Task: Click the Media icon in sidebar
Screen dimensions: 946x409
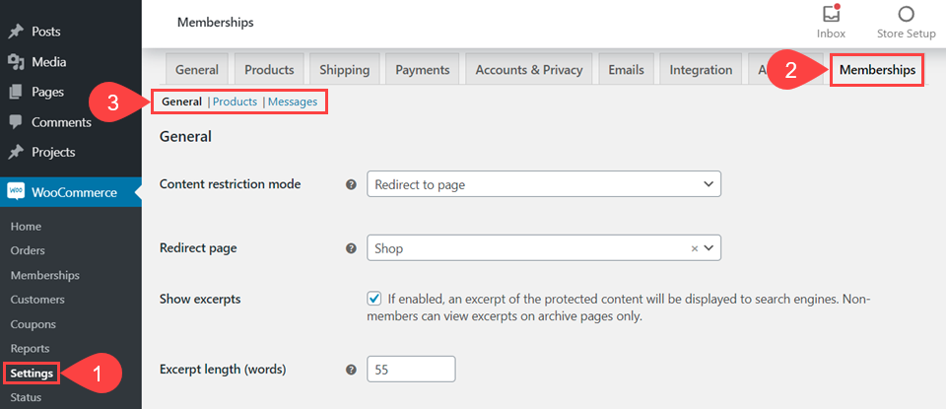Action: tap(16, 62)
